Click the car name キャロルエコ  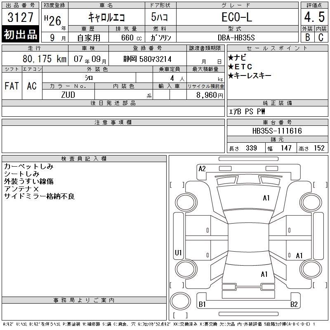pyautogui.click(x=106, y=17)
